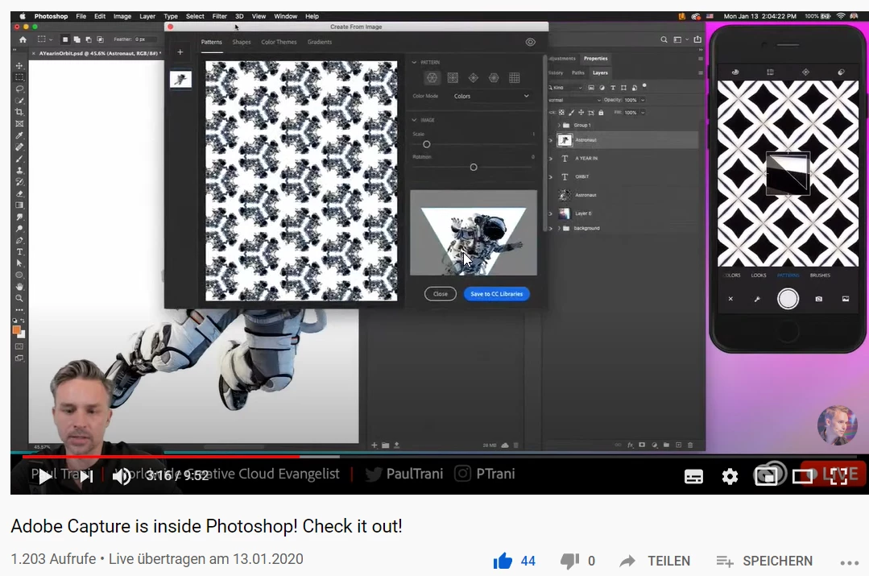Toggle Quick Mask mode icon
Image resolution: width=869 pixels, height=576 pixels.
[19, 346]
